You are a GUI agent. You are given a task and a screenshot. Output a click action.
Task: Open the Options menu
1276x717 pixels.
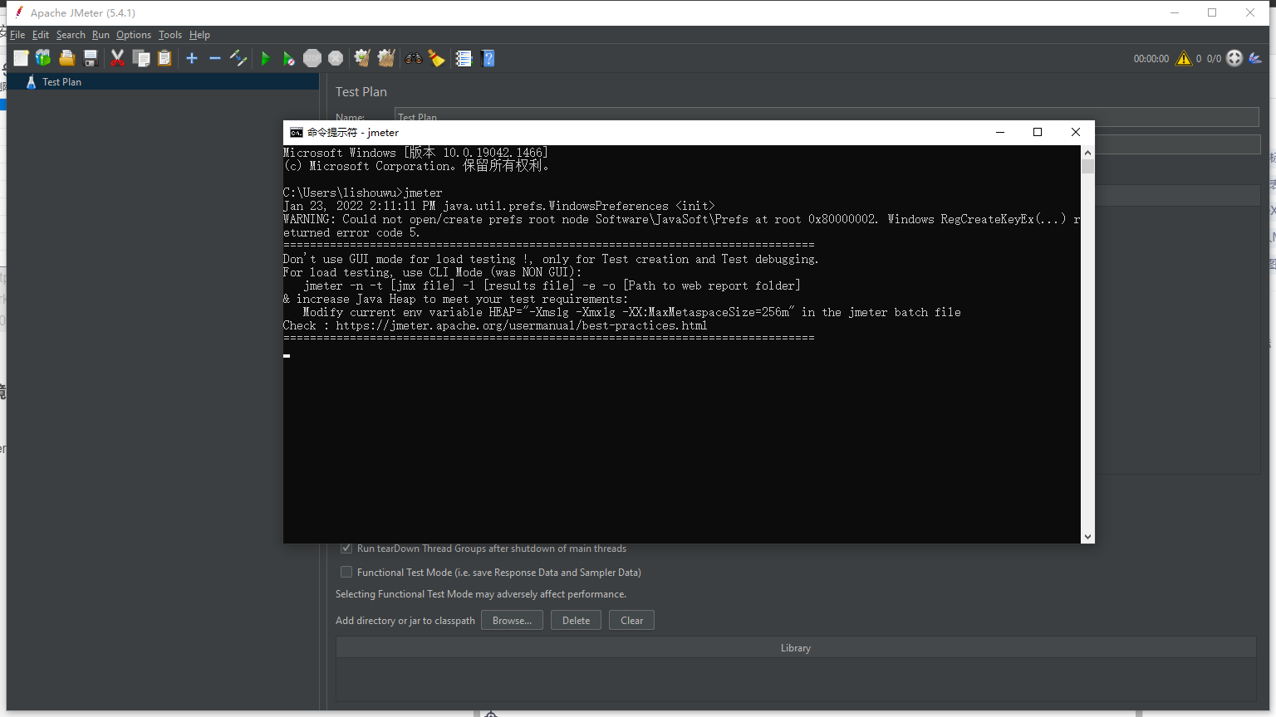point(134,35)
